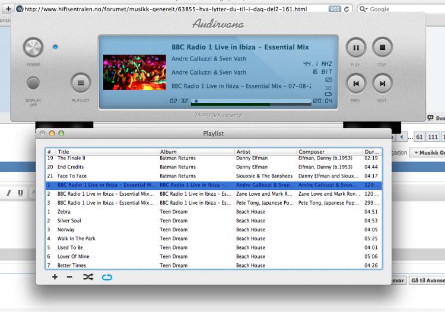Viewport: 445px width, 312px height.
Task: Toggle repeat loop in the Playlist window toolbar
Action: coord(107,277)
